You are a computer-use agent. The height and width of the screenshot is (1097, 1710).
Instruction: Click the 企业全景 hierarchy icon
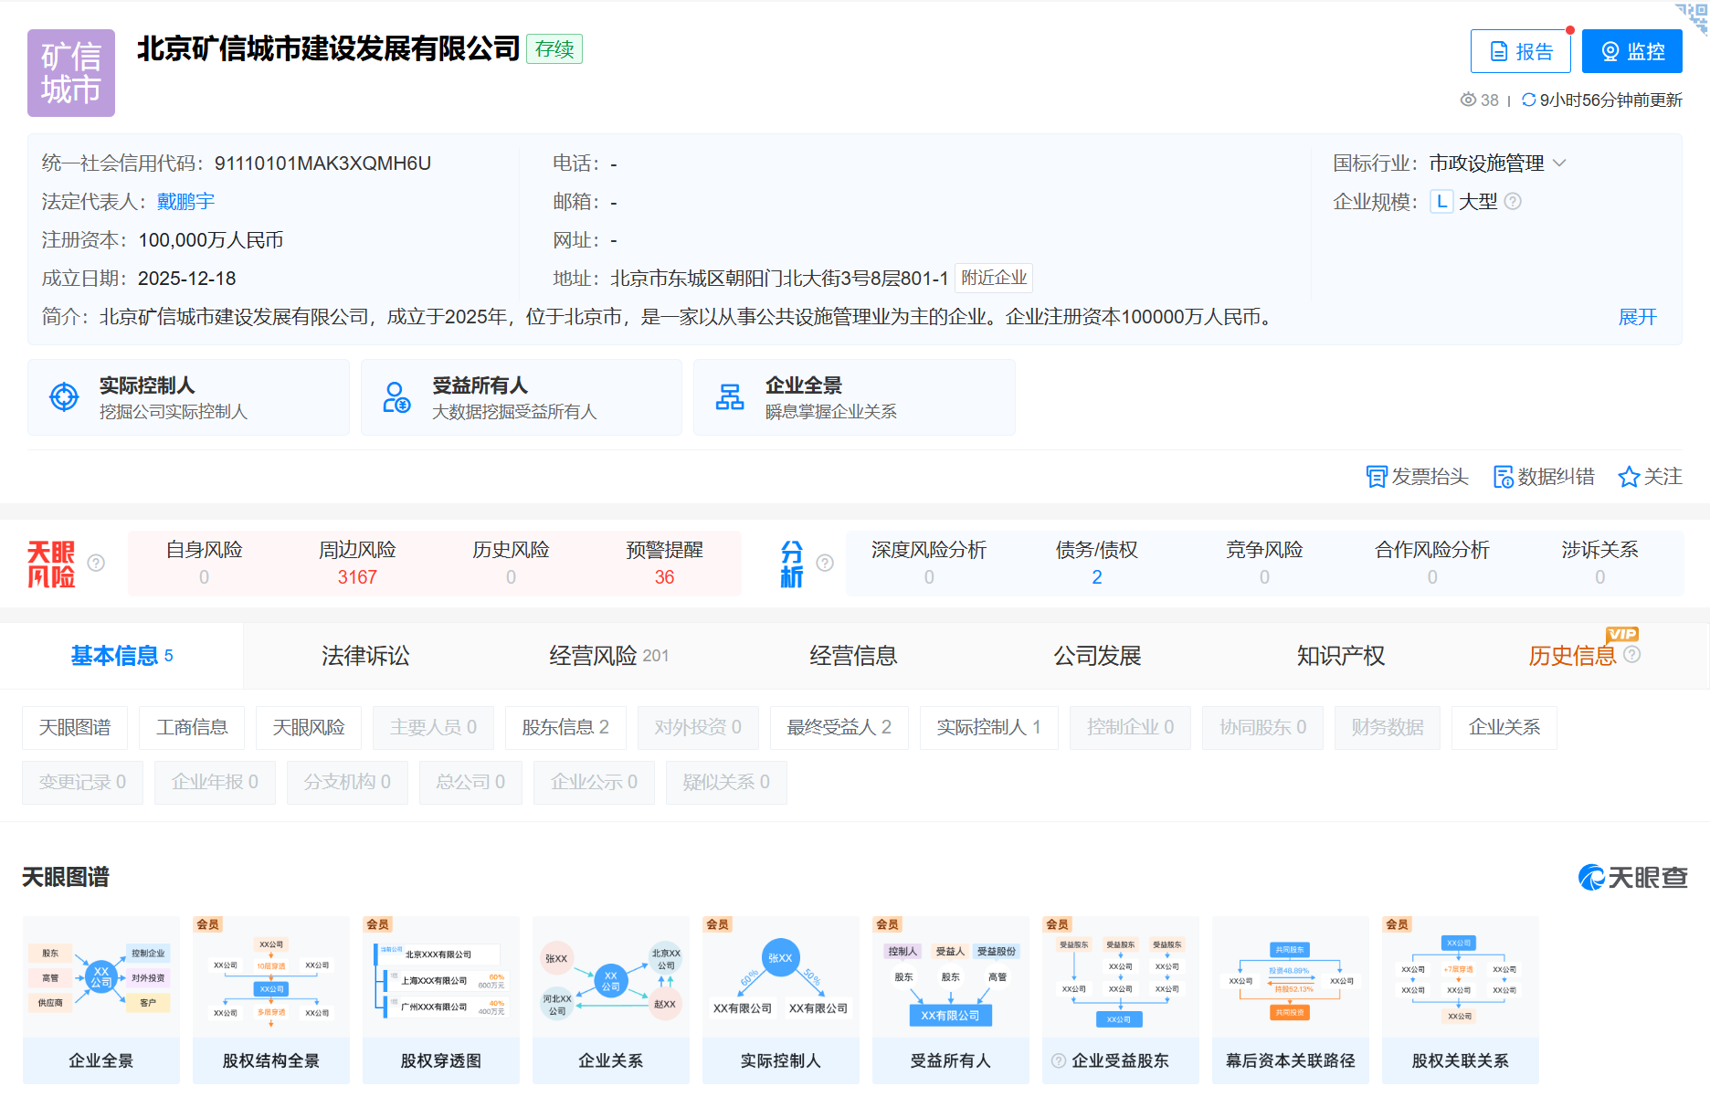730,397
